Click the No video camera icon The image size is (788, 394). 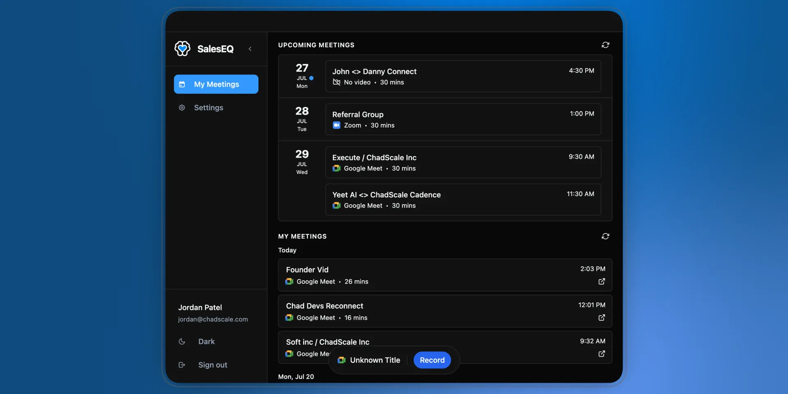coord(337,82)
